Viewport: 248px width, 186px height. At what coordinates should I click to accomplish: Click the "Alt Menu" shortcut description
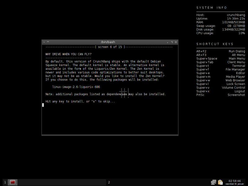tap(238, 55)
